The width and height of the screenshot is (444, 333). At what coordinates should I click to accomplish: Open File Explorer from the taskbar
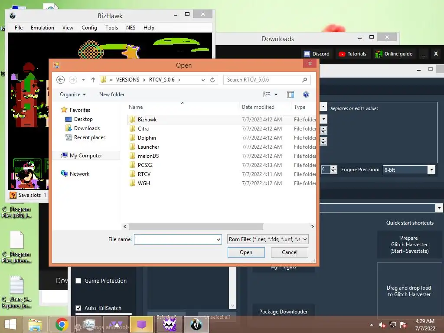point(35,324)
